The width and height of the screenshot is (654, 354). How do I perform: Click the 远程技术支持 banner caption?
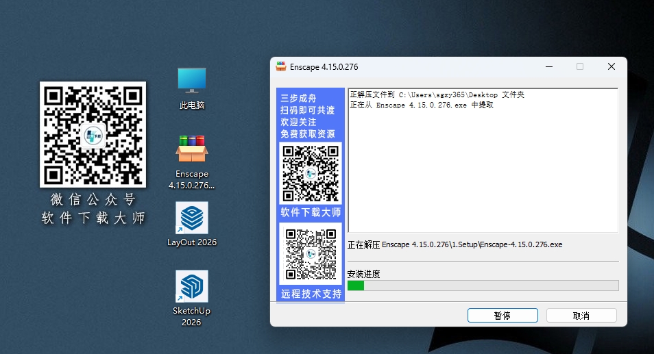pos(311,294)
